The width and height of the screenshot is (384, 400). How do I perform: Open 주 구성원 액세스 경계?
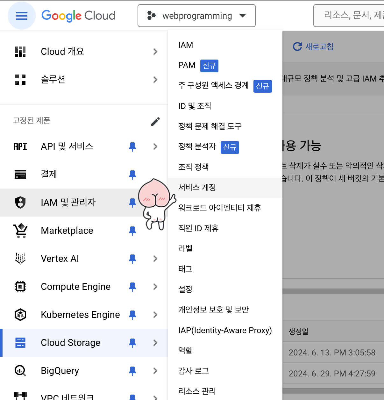pos(225,86)
